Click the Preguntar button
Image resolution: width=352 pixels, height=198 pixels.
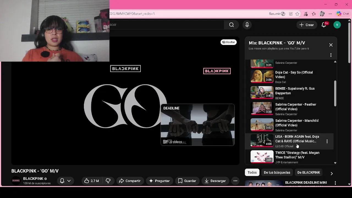[x=159, y=181]
